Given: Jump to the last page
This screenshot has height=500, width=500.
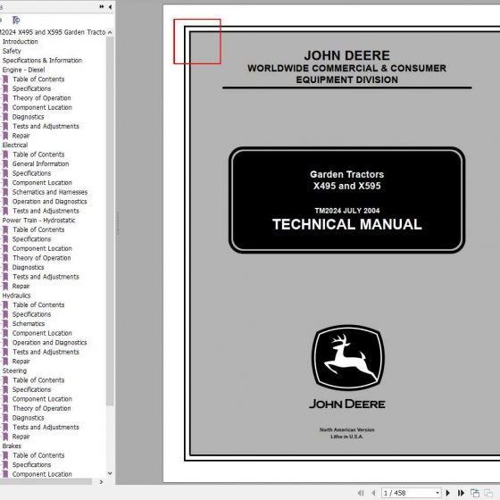Looking at the screenshot, I should (x=461, y=493).
